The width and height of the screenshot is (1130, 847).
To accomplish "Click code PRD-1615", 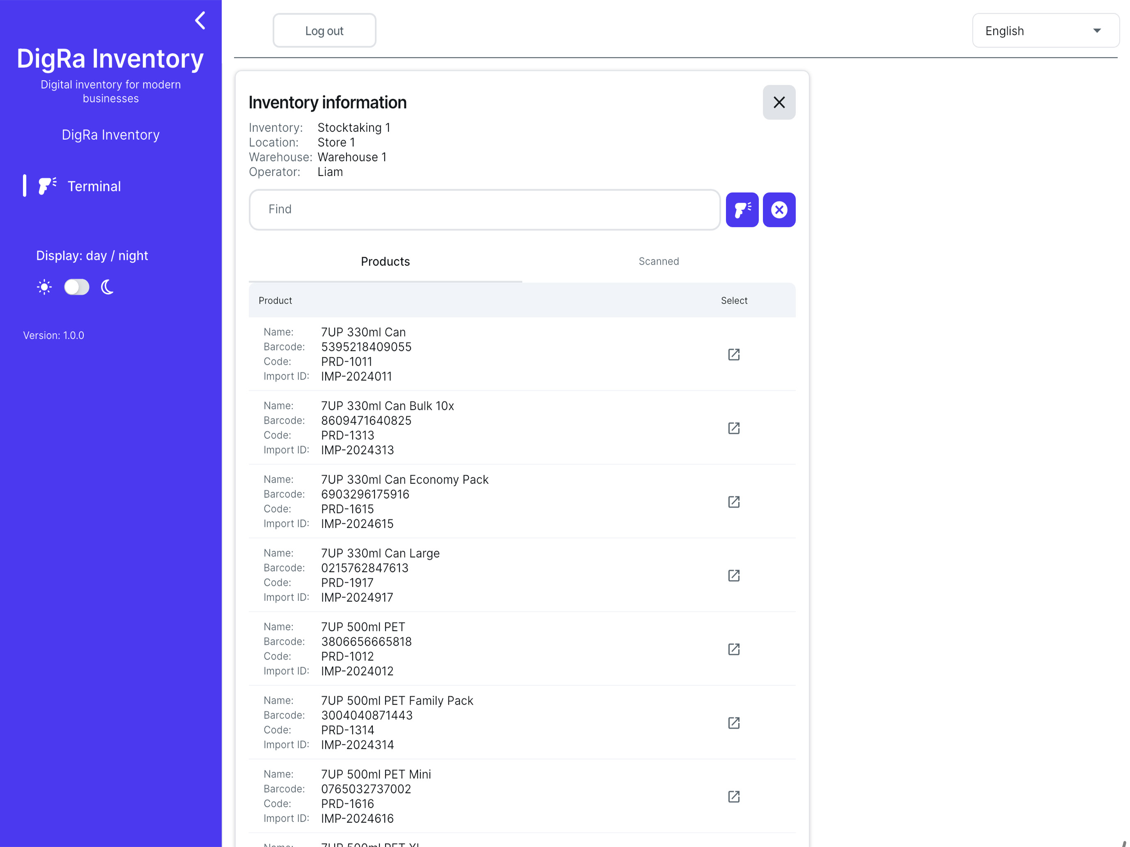I will pyautogui.click(x=347, y=509).
